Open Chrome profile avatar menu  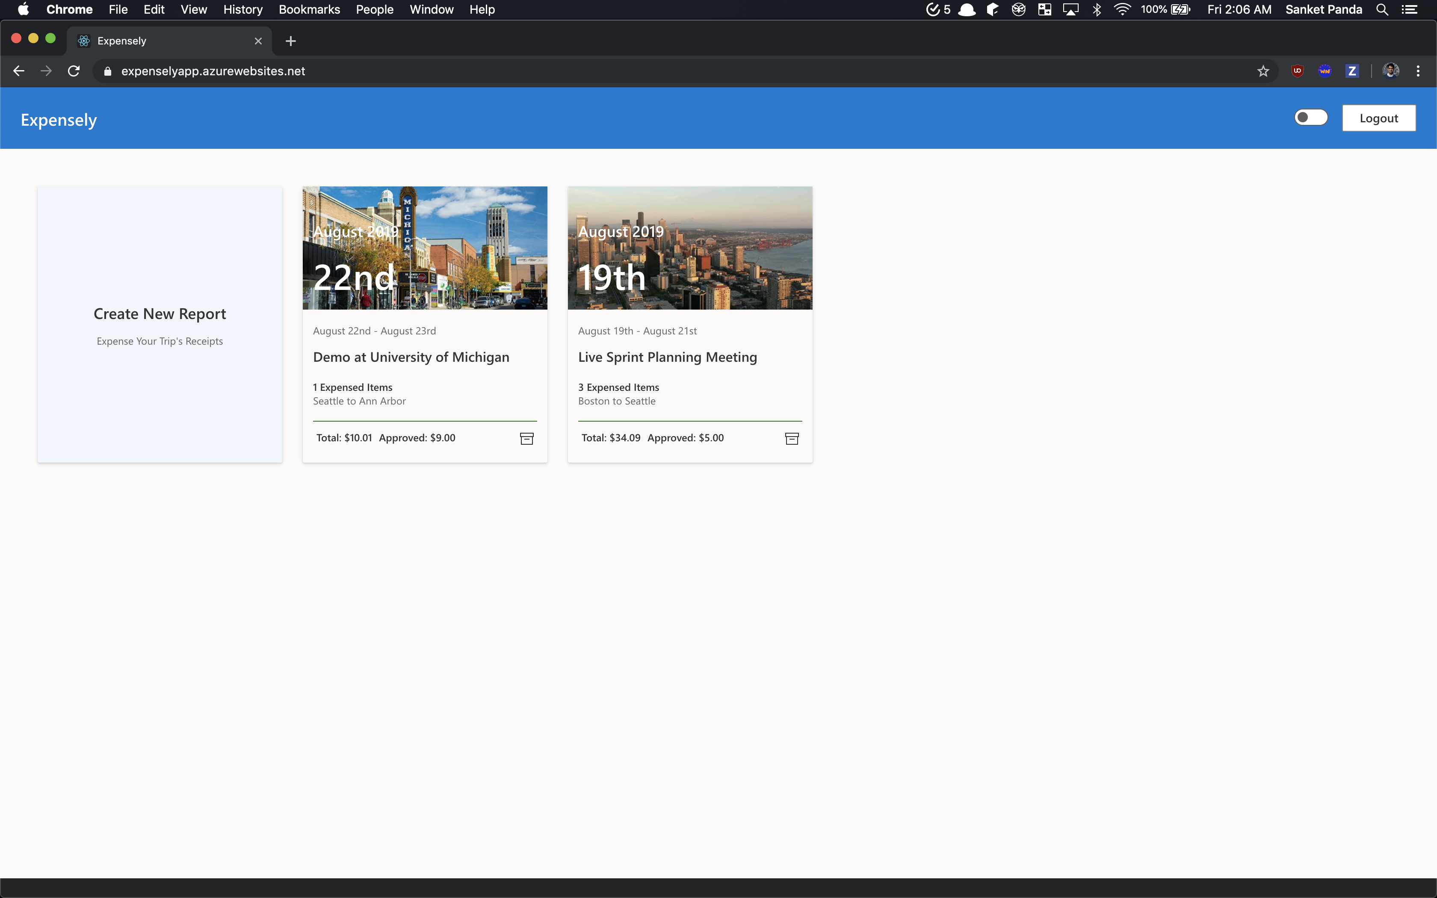click(1391, 71)
